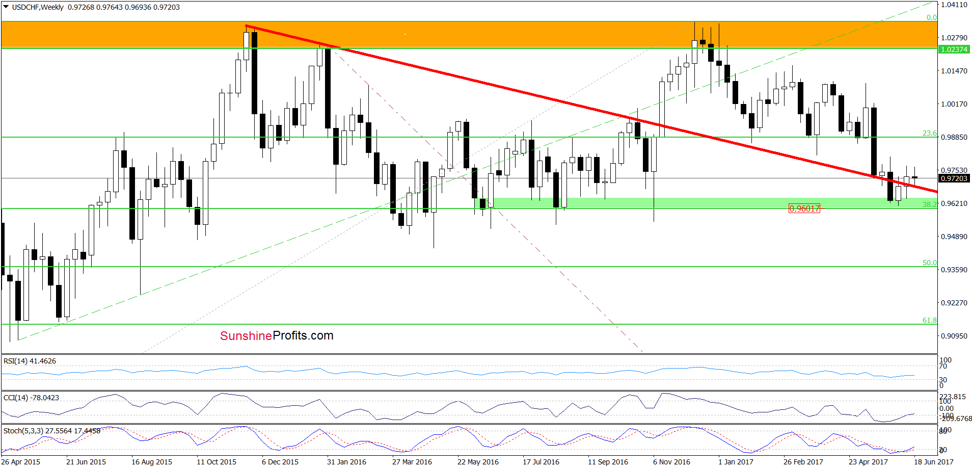Click the 1.02790 price axis value

[x=954, y=38]
